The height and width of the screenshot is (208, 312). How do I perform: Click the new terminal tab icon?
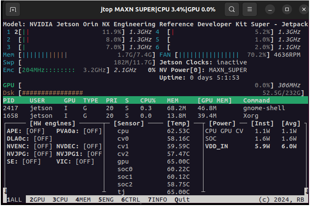[14, 9]
